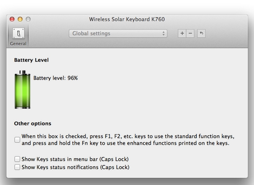Click the Global settings dropdown arrows

(x=163, y=34)
